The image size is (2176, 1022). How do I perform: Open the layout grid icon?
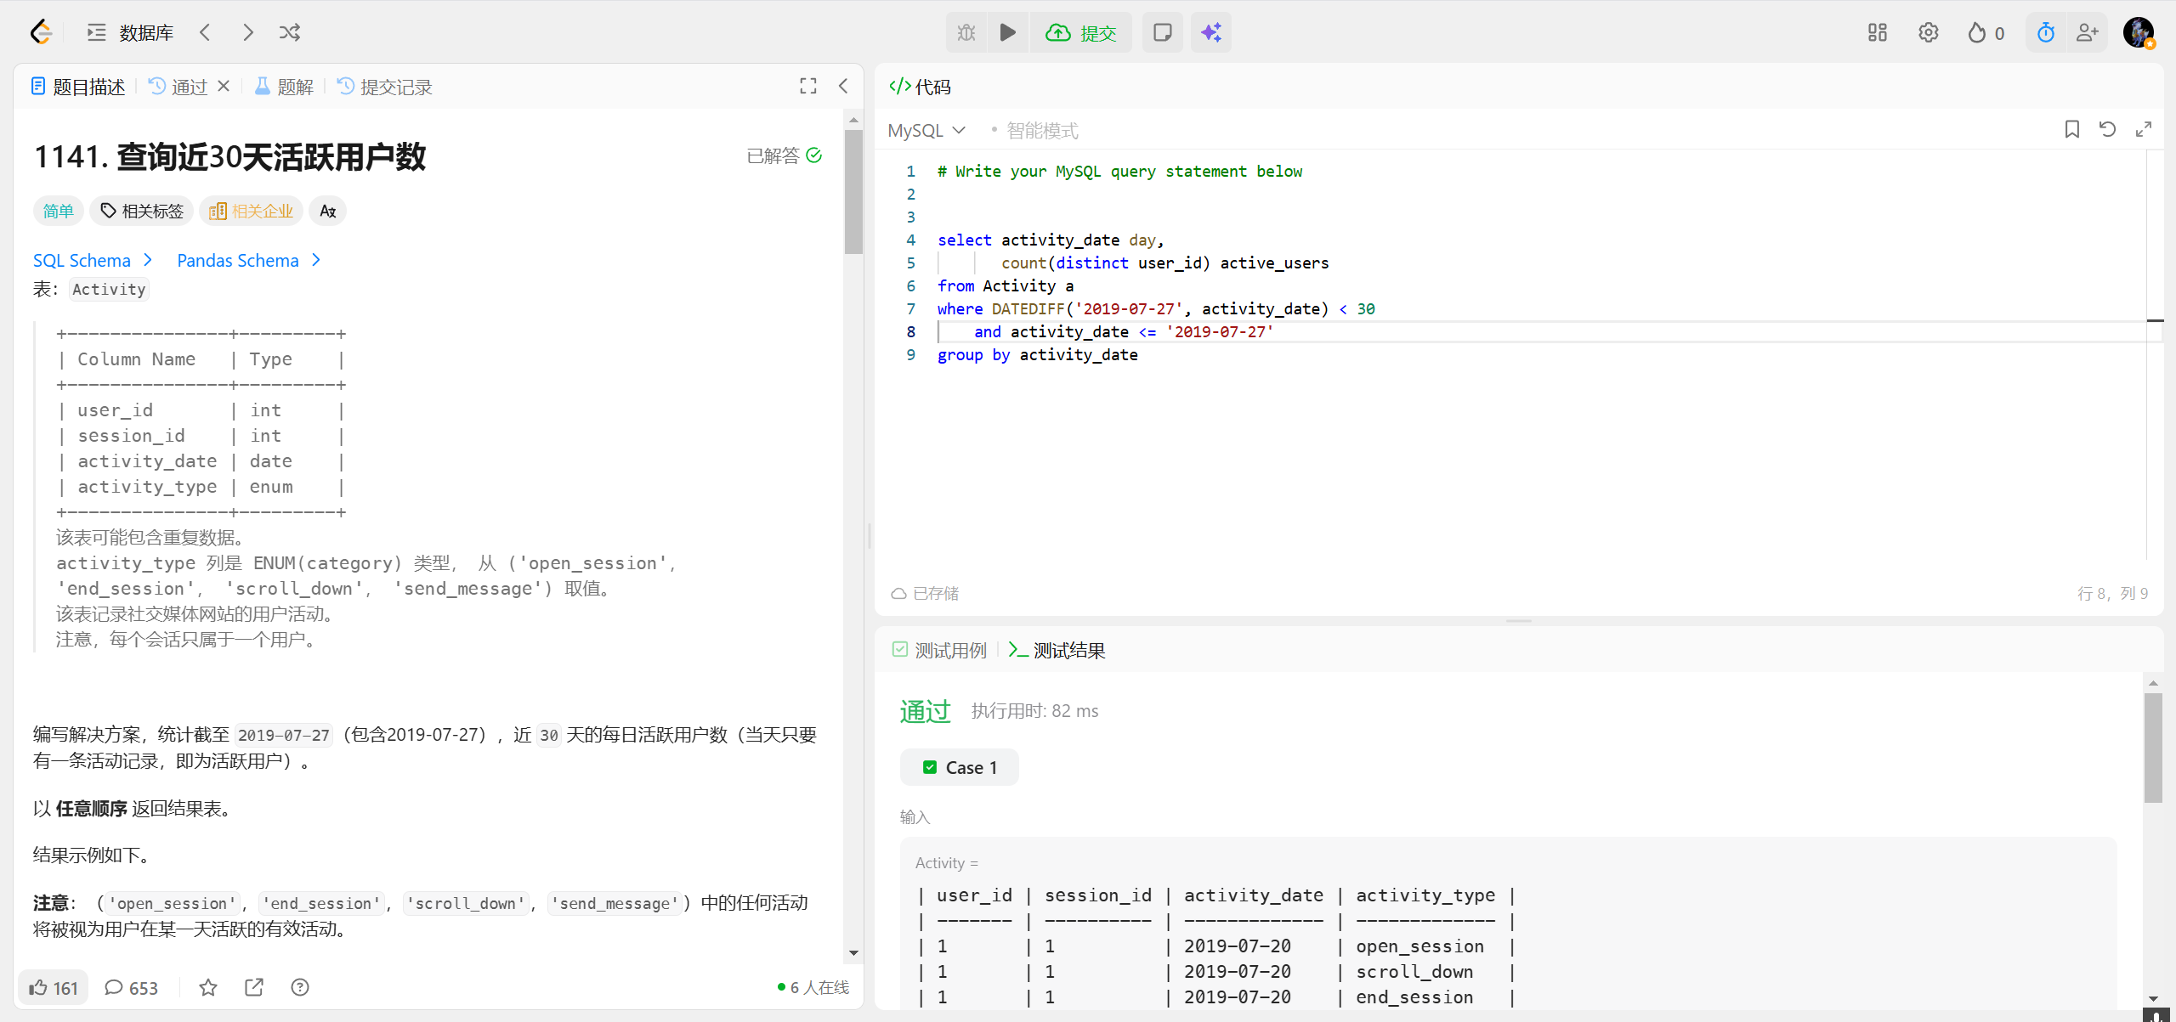(1877, 32)
